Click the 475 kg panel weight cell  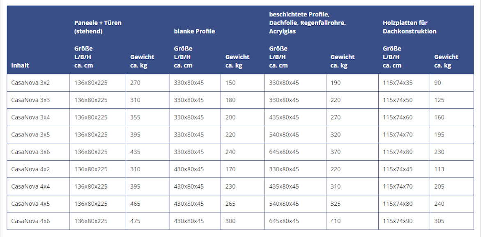[x=135, y=221]
